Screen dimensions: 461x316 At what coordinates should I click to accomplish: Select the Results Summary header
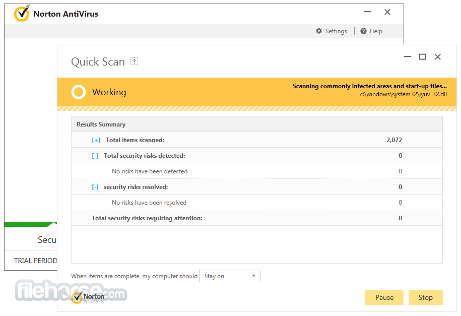click(x=257, y=124)
